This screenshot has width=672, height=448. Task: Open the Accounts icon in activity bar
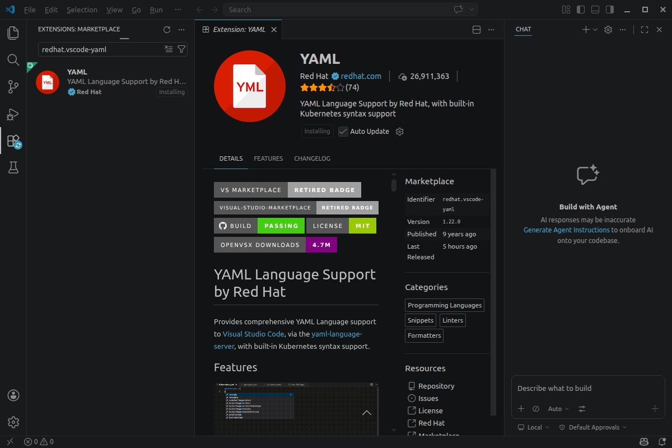(x=13, y=395)
